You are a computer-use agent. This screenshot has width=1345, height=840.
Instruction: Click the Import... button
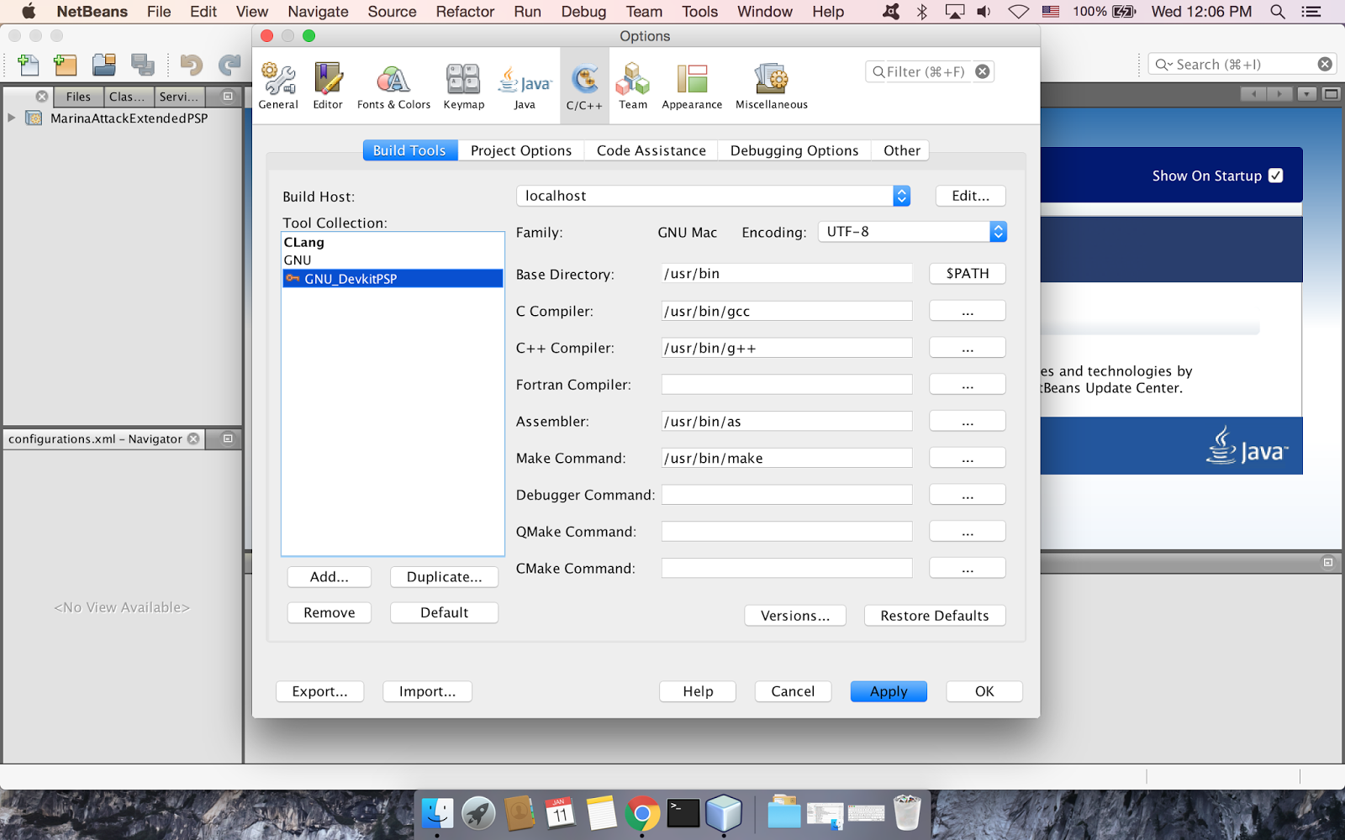427,691
